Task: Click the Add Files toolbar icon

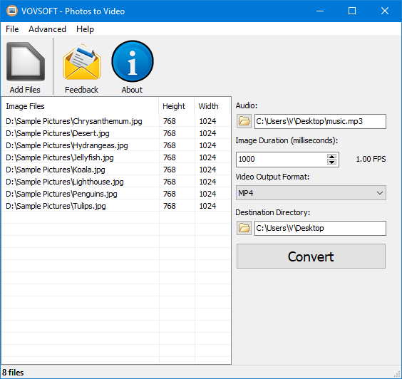Action: [x=26, y=62]
